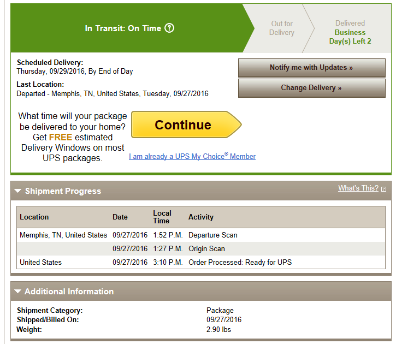Image resolution: width=396 pixels, height=344 pixels.
Task: Open the What's This? help link
Action: [x=358, y=188]
